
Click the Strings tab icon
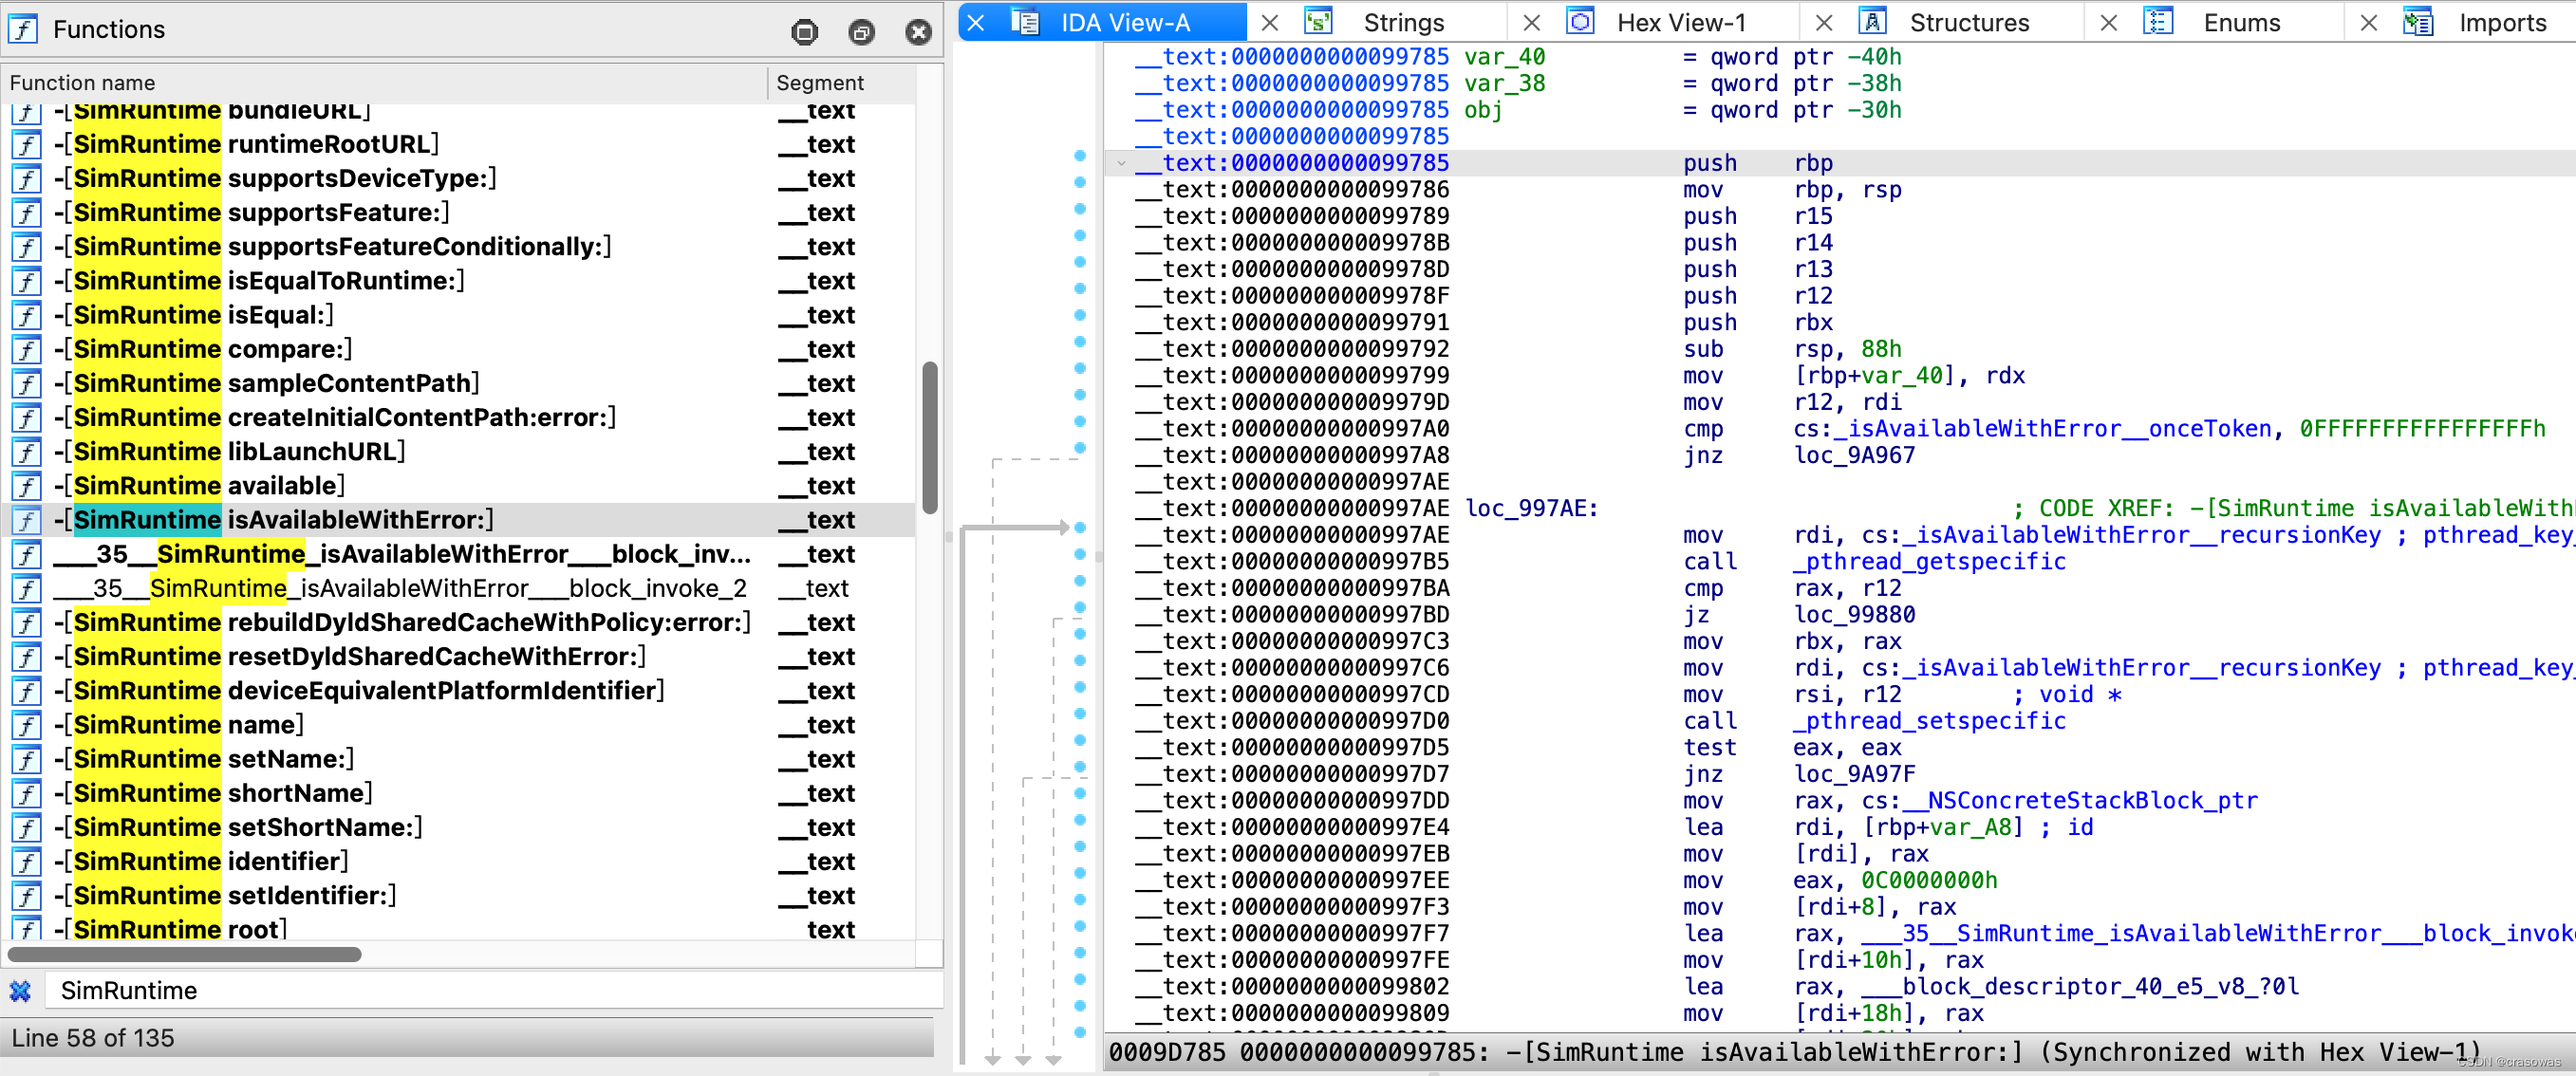(1319, 22)
